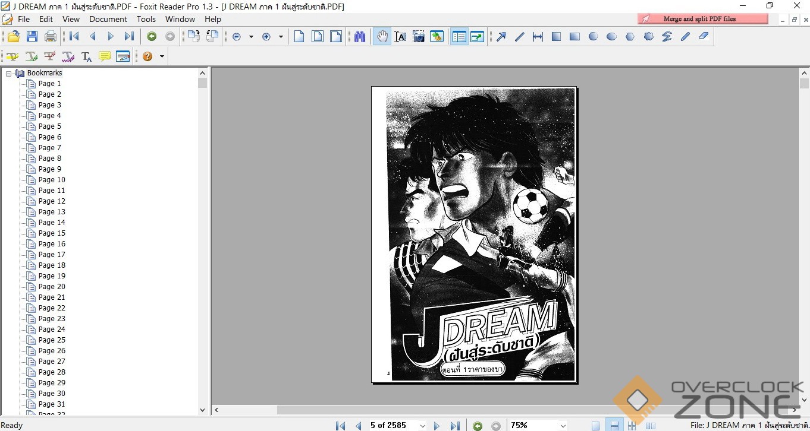The width and height of the screenshot is (810, 431).
Task: Toggle the Hand tool
Action: 382,37
